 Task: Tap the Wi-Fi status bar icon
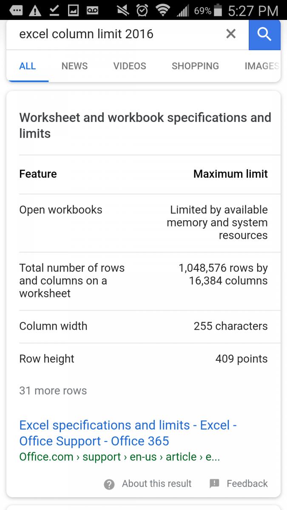click(162, 10)
